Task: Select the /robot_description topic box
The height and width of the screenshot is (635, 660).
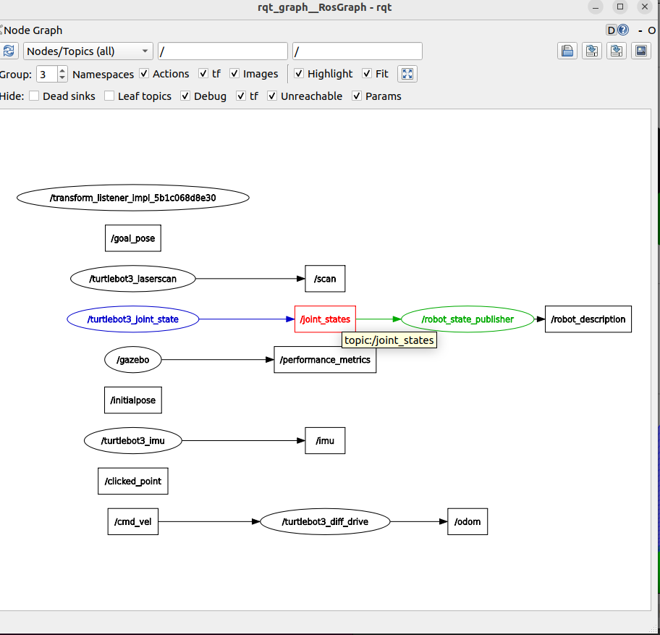Action: (x=588, y=319)
